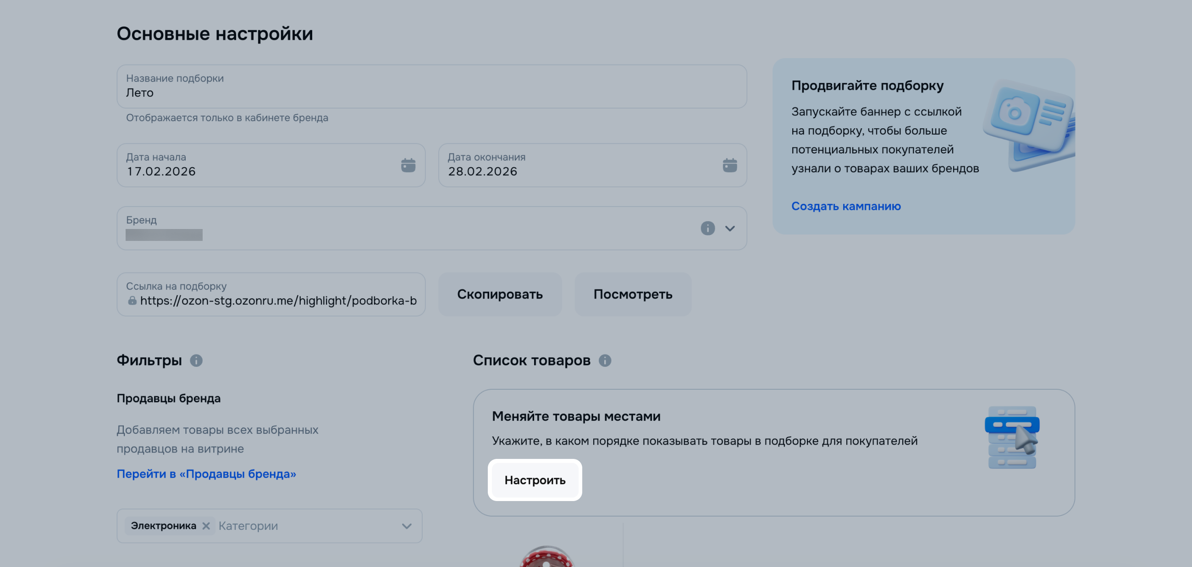Show the product list info tooltip

[x=604, y=360]
